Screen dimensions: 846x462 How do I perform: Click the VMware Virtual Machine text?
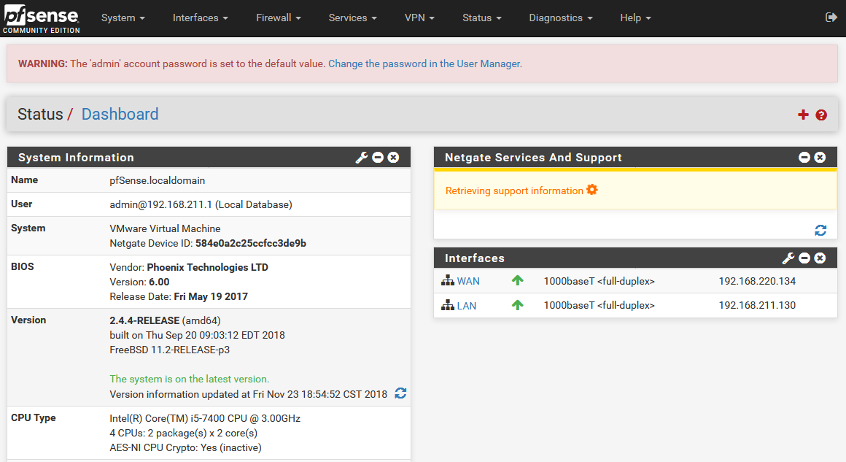[x=165, y=229]
